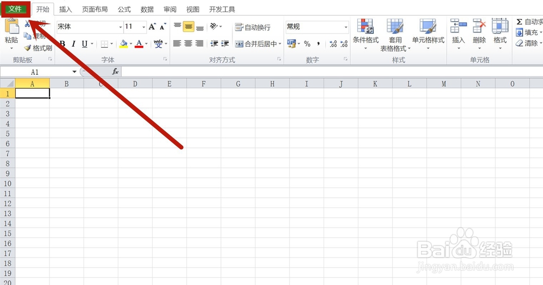Click the AutoSum sigma button
This screenshot has height=285, width=543.
click(519, 22)
